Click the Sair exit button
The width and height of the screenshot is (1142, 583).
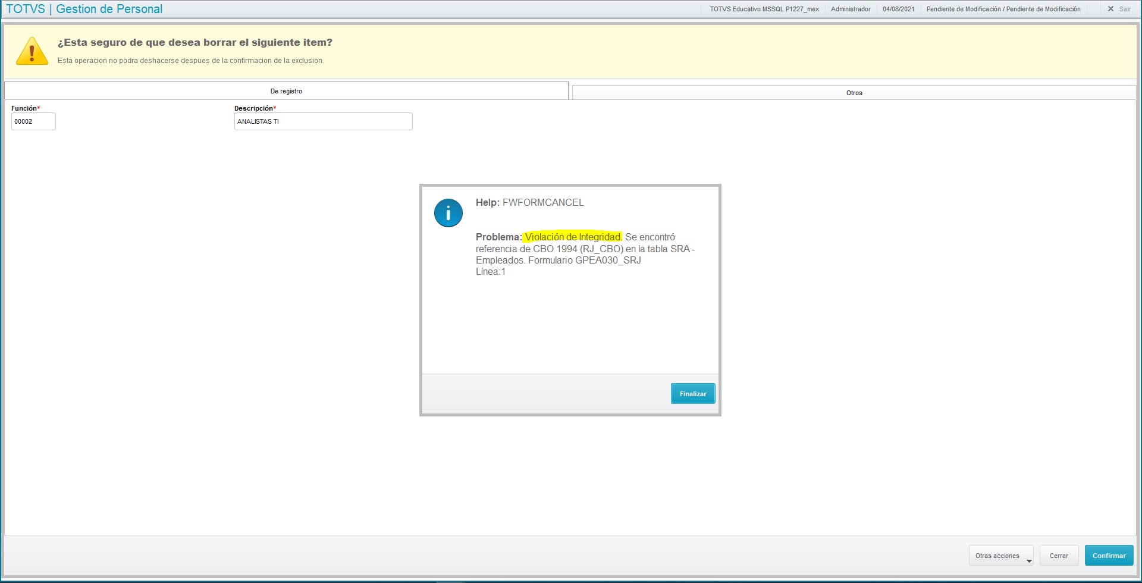[x=1119, y=9]
